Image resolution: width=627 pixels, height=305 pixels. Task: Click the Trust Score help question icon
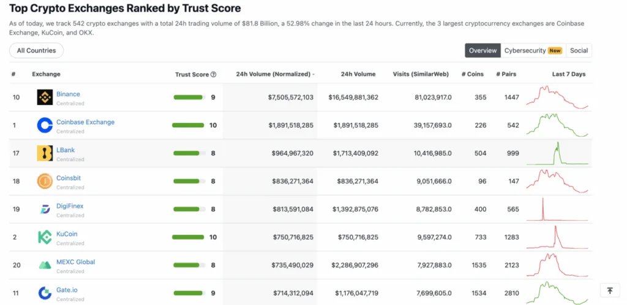pyautogui.click(x=214, y=75)
